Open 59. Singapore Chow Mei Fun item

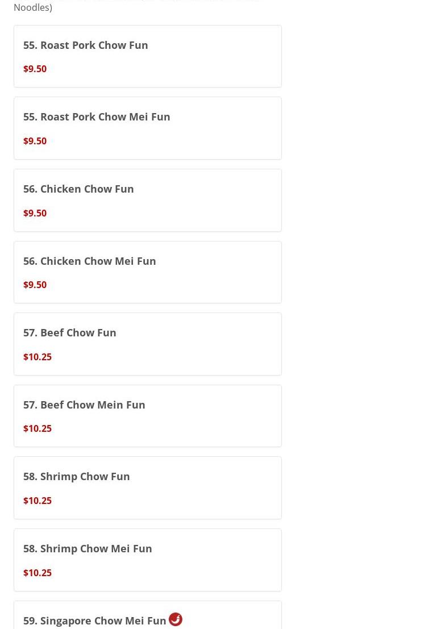[95, 620]
